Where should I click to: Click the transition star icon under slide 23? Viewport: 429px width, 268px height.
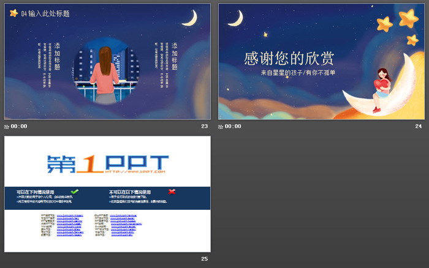[x=7, y=127]
